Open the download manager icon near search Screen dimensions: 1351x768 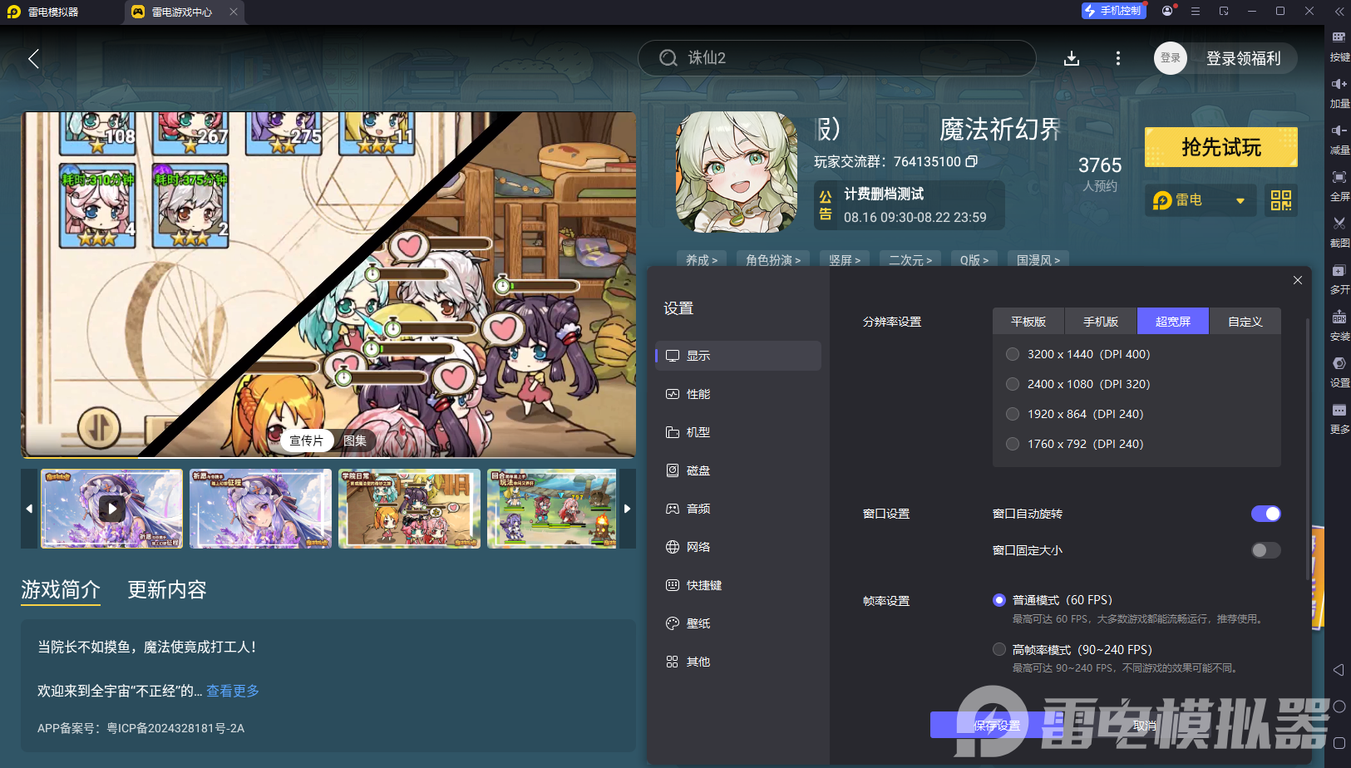(1072, 58)
